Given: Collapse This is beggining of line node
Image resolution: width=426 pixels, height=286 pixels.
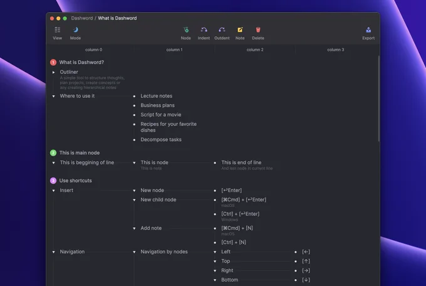Looking at the screenshot, I should coord(53,163).
